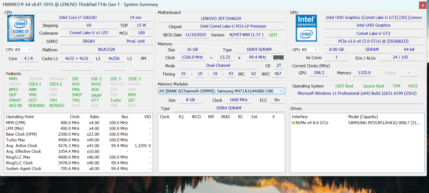The height and width of the screenshot is (193, 429).
Task: Click the BIOS Date 11/10/2025
Action: tap(196, 35)
